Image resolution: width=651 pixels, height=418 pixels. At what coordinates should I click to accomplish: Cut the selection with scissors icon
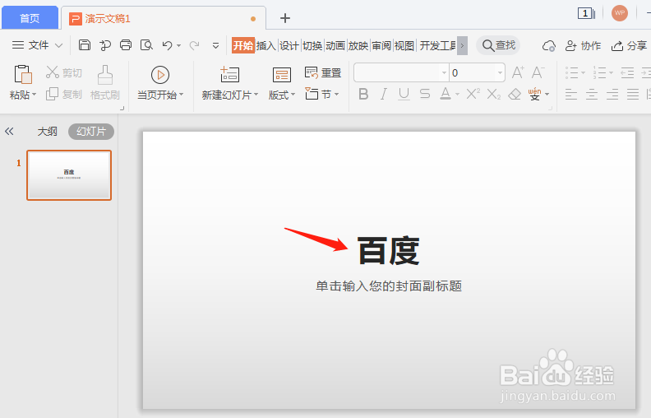(x=53, y=72)
